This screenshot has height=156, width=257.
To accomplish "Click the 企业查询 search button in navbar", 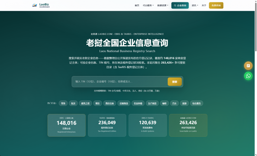I will coord(180,5).
